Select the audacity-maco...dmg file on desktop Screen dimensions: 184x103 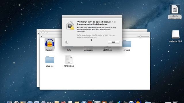(x=175, y=12)
